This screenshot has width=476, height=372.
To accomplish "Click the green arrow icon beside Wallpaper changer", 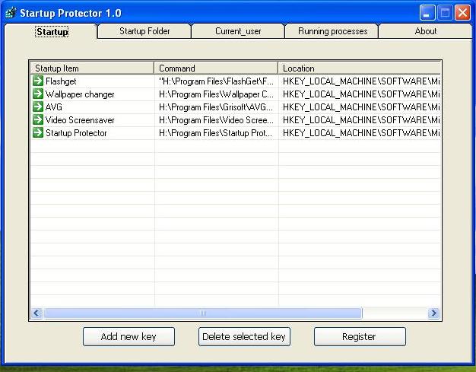I will [38, 94].
